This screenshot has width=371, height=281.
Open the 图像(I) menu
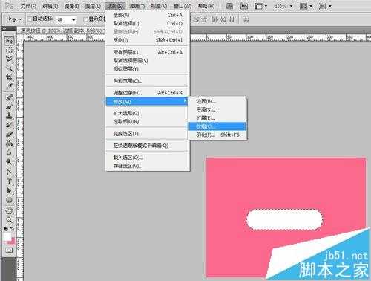point(71,6)
